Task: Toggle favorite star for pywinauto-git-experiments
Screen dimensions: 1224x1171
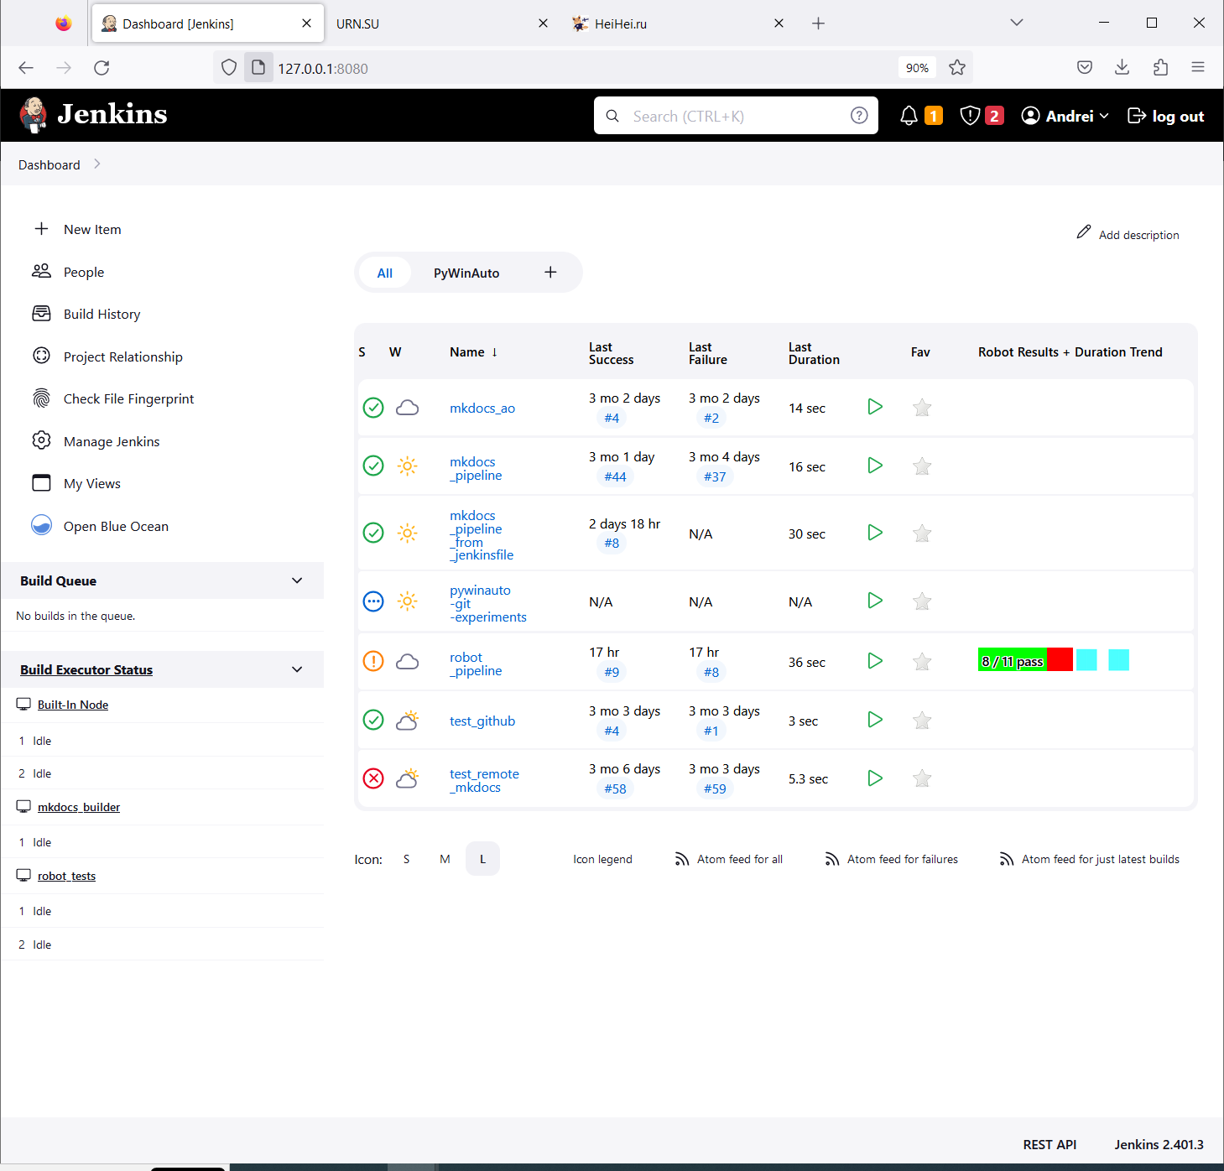Action: point(922,601)
